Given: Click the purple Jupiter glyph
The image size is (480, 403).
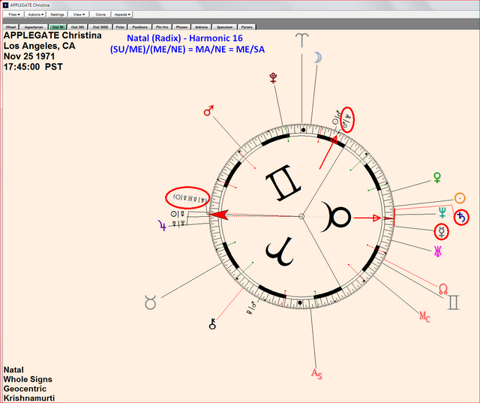Looking at the screenshot, I should pos(162,226).
